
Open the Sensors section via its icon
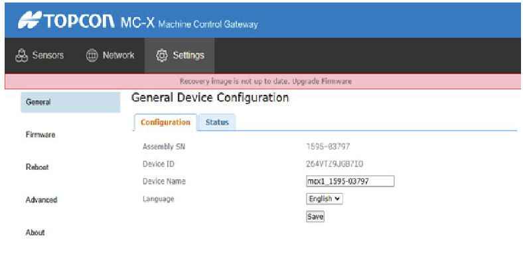[x=21, y=56]
